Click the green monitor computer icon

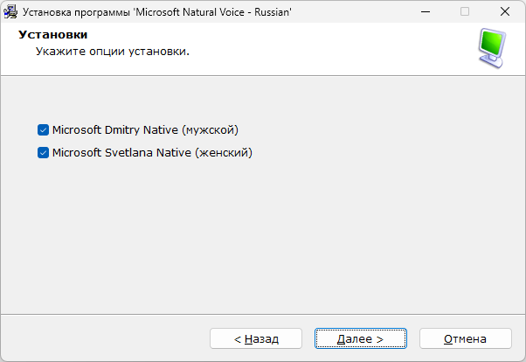(492, 47)
